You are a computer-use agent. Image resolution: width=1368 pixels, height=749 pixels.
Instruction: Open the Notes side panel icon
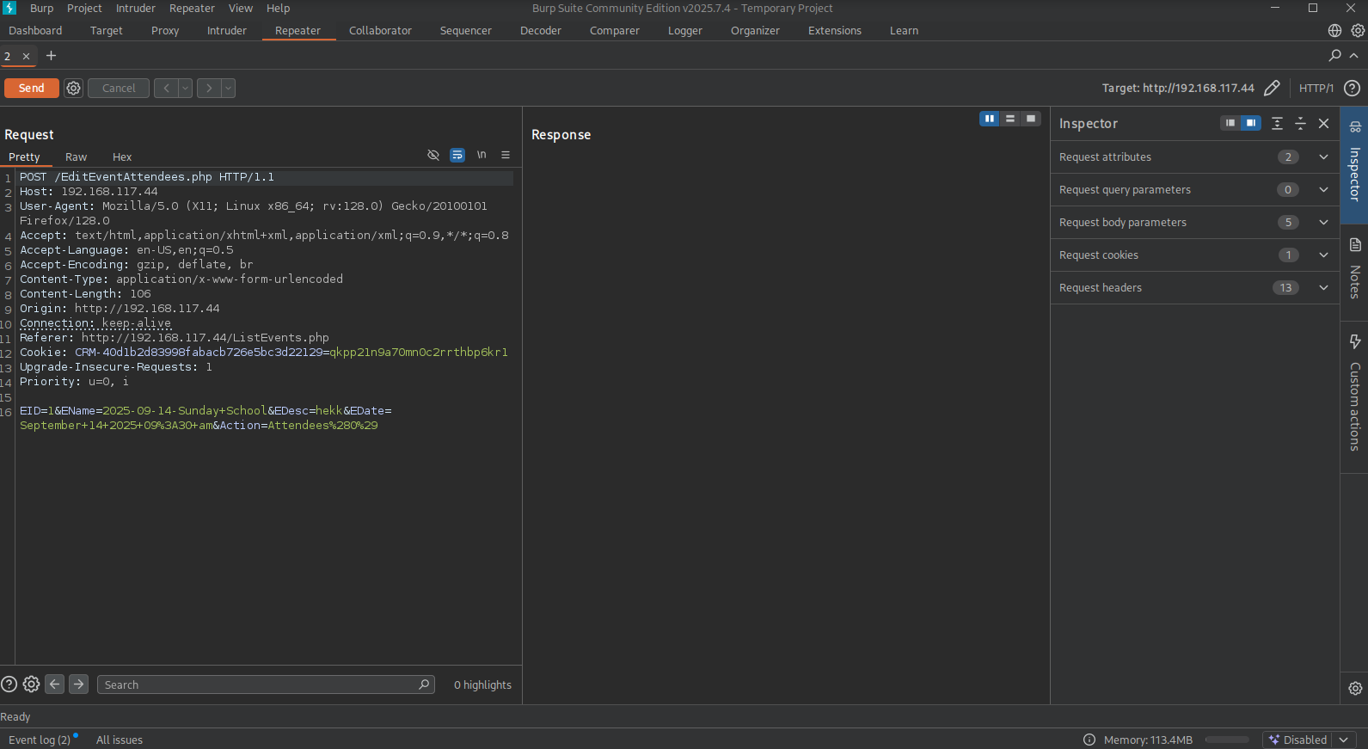click(1355, 245)
